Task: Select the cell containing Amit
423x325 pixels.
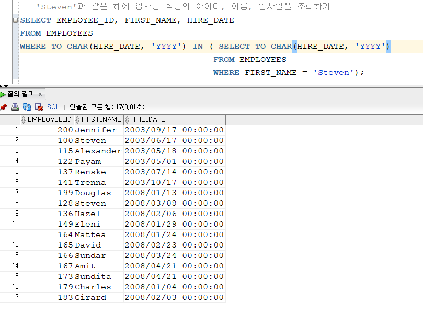Action: point(99,266)
